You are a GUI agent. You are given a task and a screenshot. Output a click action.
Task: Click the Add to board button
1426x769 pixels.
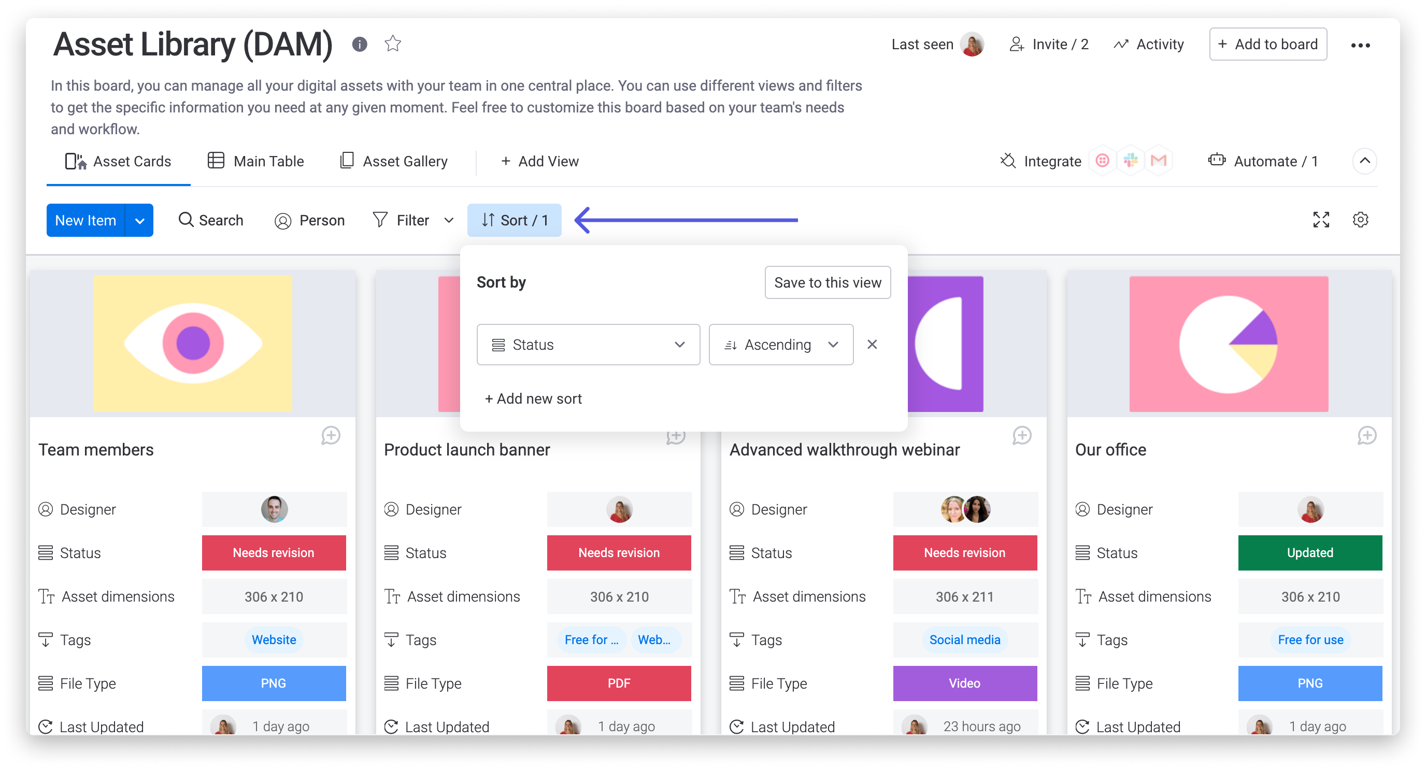(x=1267, y=44)
